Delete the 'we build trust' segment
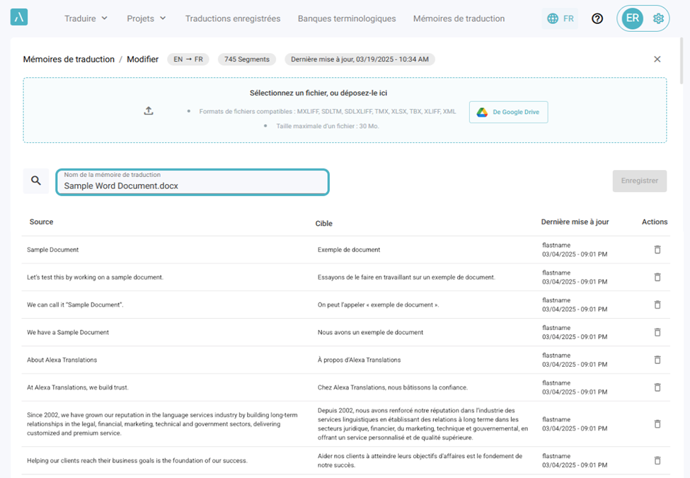This screenshot has height=478, width=690. click(x=657, y=387)
